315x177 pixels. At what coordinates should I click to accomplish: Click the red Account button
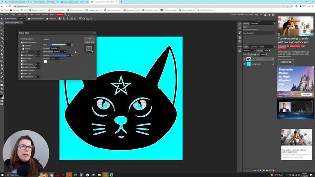[59, 15]
